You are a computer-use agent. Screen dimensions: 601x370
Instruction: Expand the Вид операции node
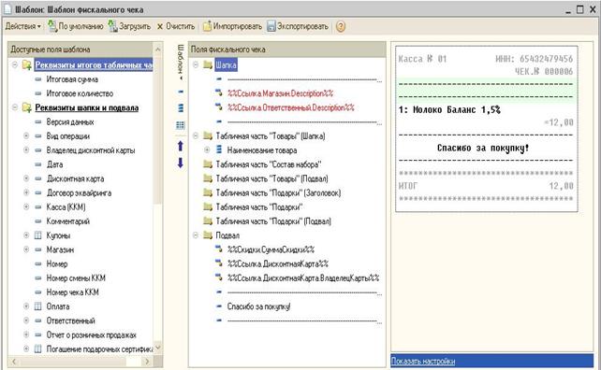pos(26,135)
